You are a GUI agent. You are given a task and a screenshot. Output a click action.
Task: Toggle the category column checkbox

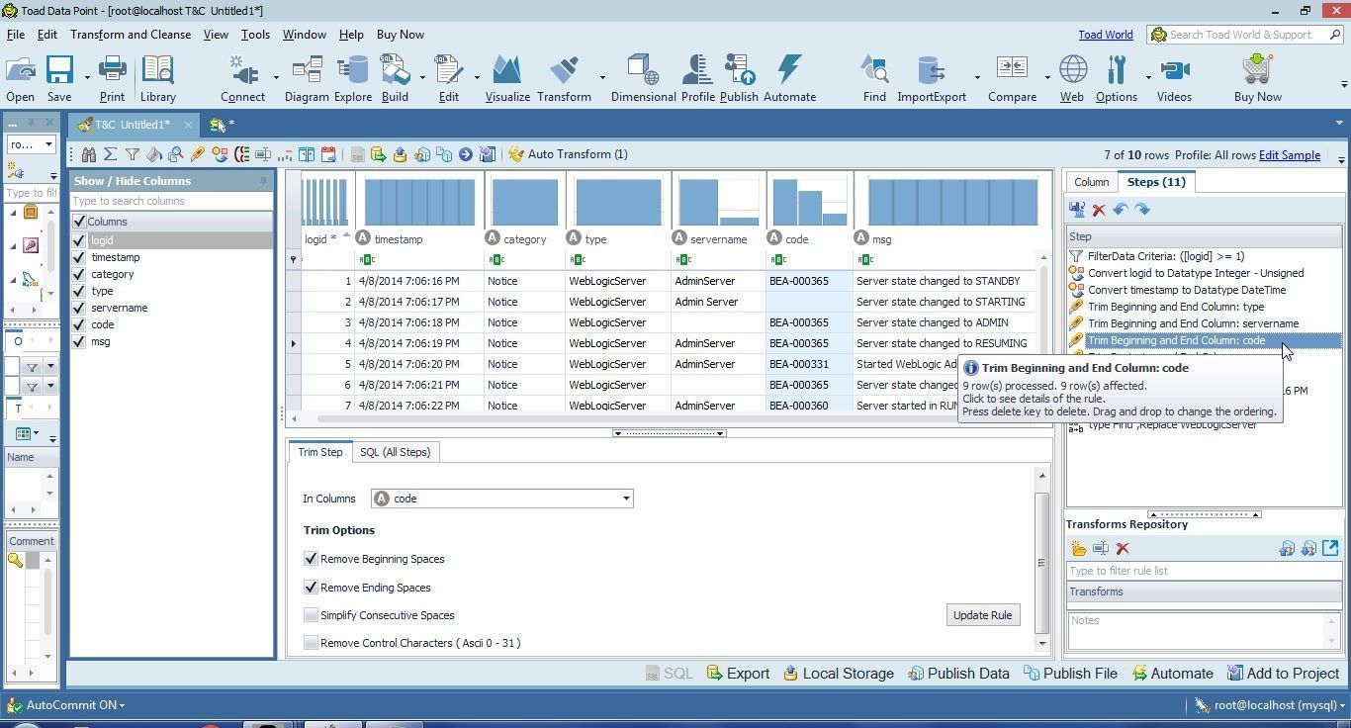(x=79, y=274)
